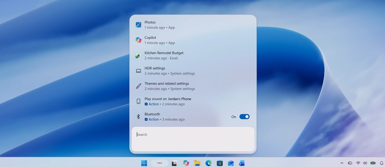The image size is (385, 167).
Task: Select the 'Photos' title text
Action: (x=150, y=22)
